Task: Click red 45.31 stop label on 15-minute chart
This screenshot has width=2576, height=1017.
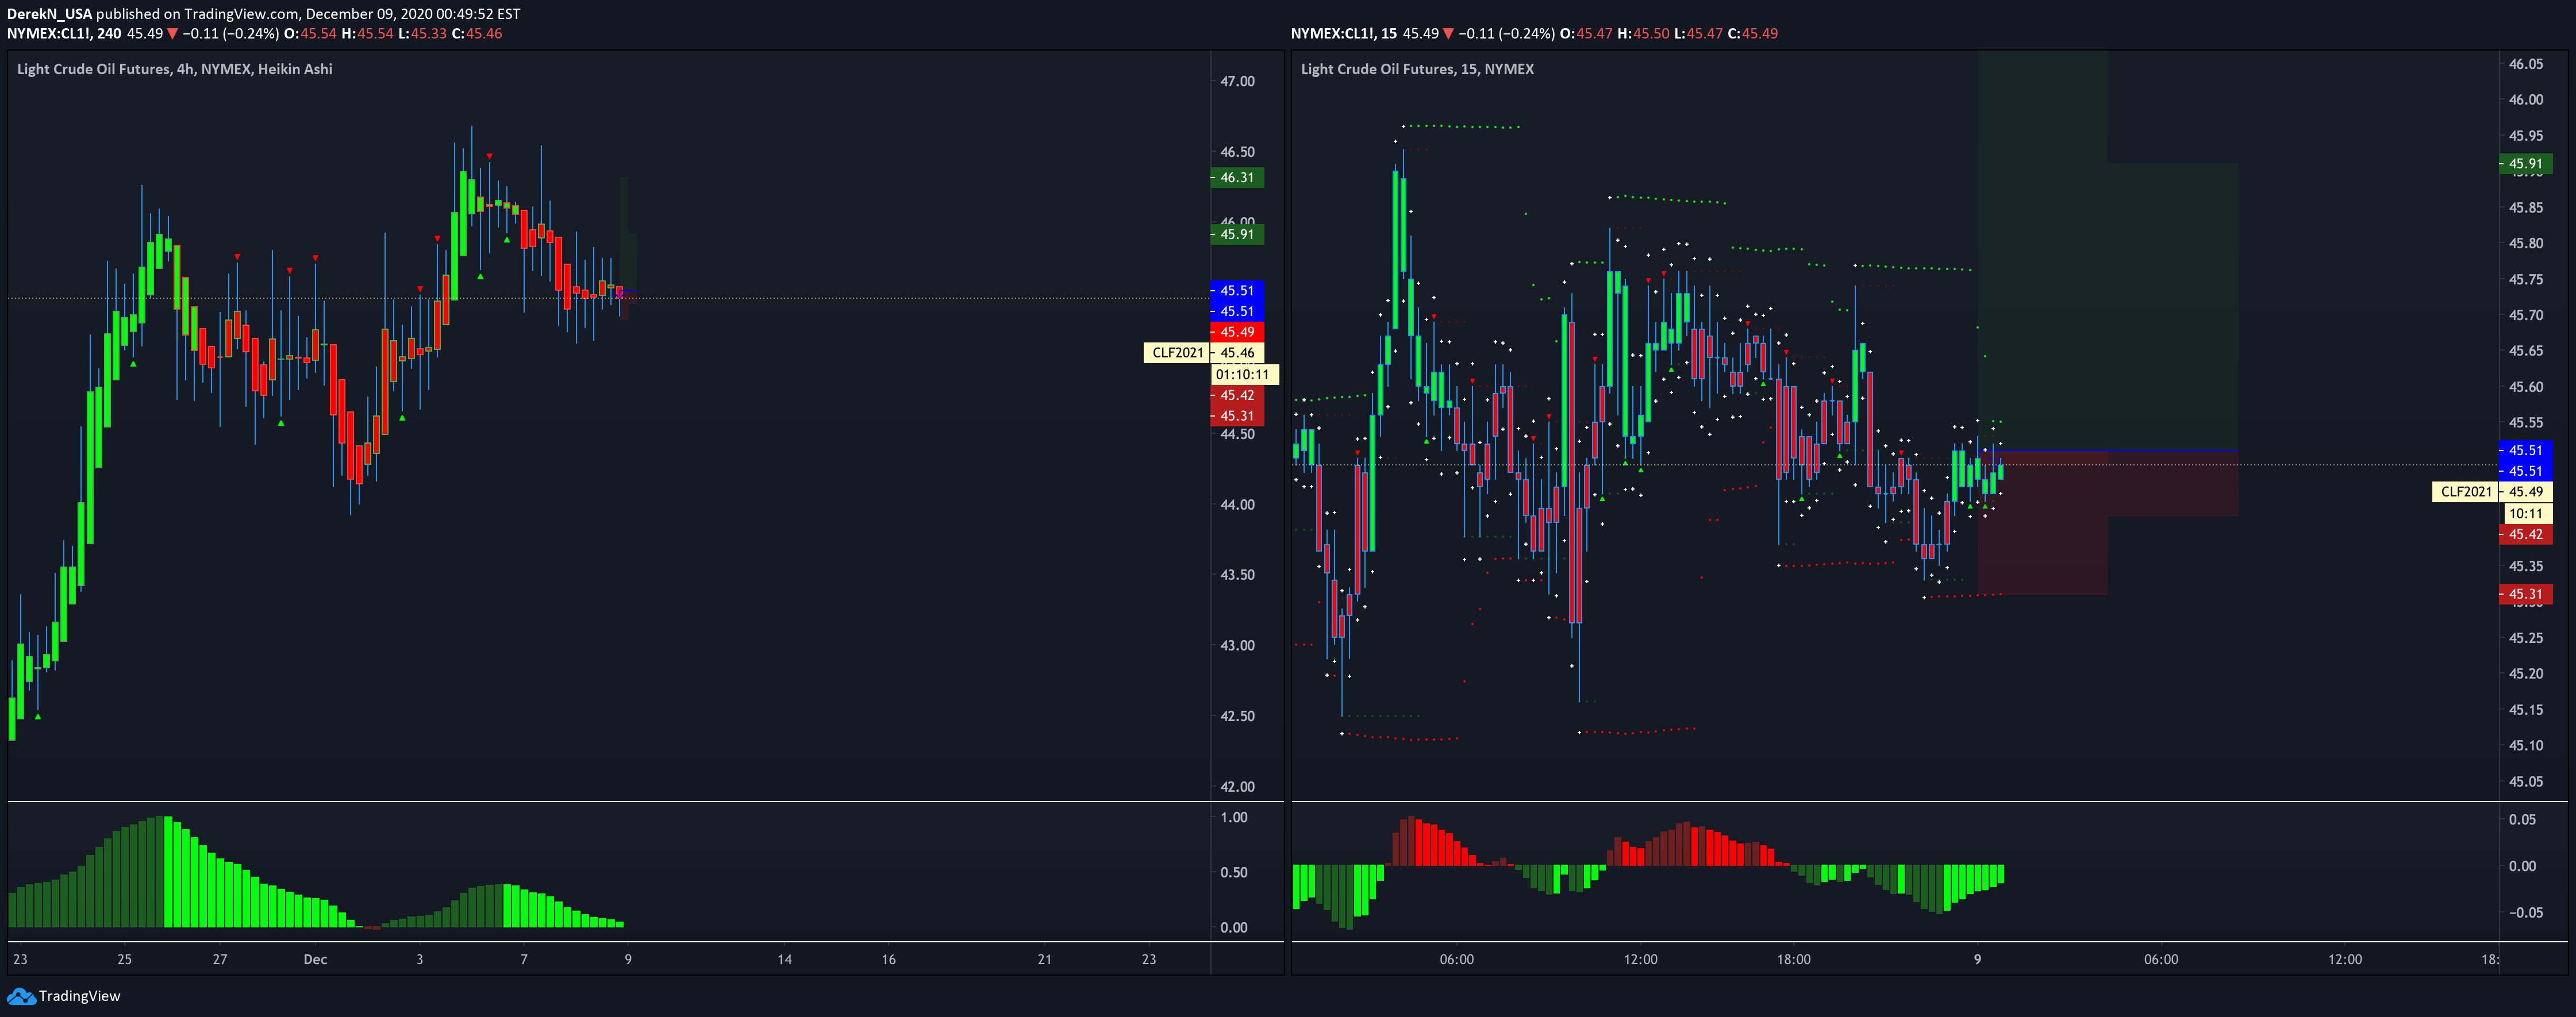Action: 2525,594
